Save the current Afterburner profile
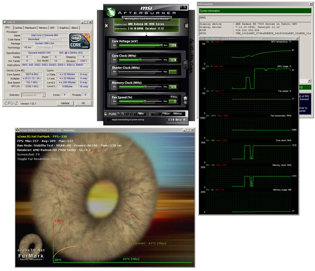The height and width of the screenshot is (271, 315). pos(141,114)
